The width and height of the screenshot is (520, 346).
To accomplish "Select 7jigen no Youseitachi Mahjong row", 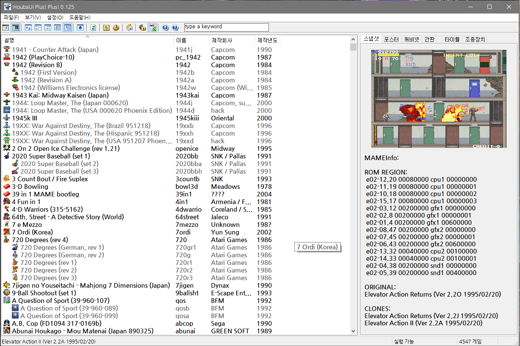I will coord(141,286).
